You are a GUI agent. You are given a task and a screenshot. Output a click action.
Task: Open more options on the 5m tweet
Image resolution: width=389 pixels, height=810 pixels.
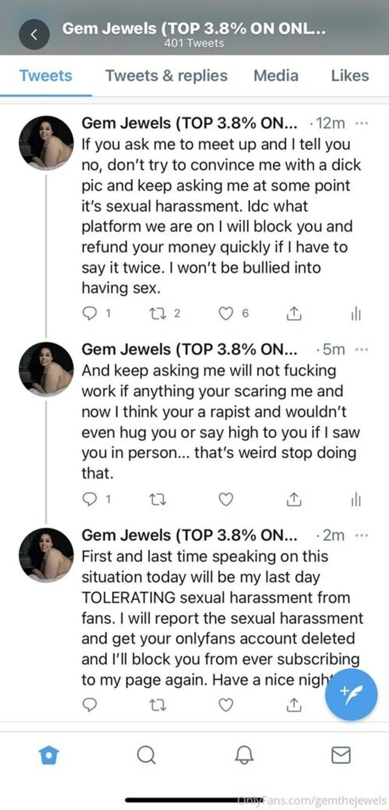[x=361, y=349]
